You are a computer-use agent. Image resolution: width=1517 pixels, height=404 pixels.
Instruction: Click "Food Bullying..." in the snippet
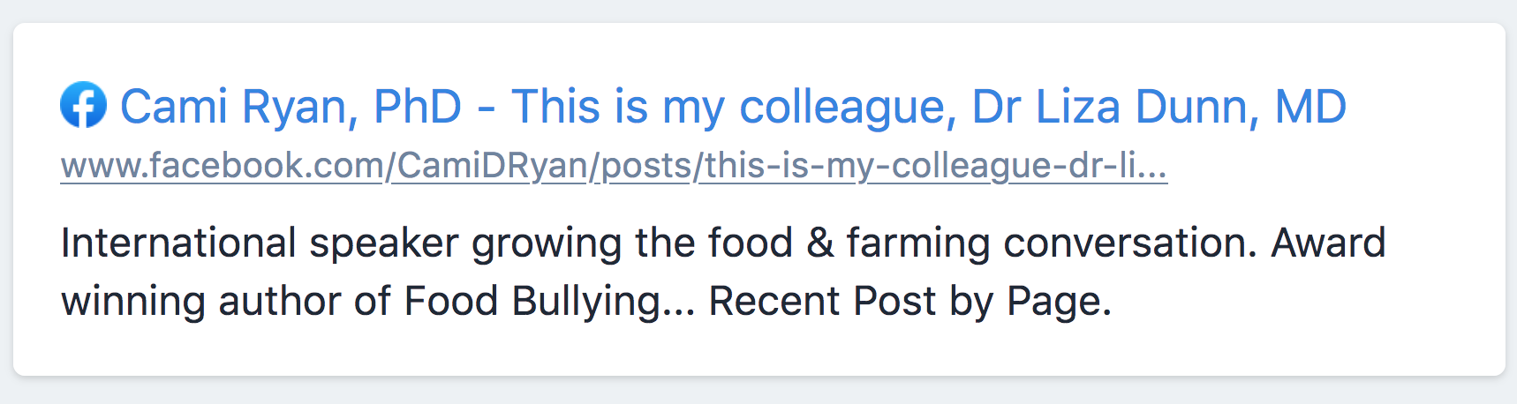pos(549,302)
